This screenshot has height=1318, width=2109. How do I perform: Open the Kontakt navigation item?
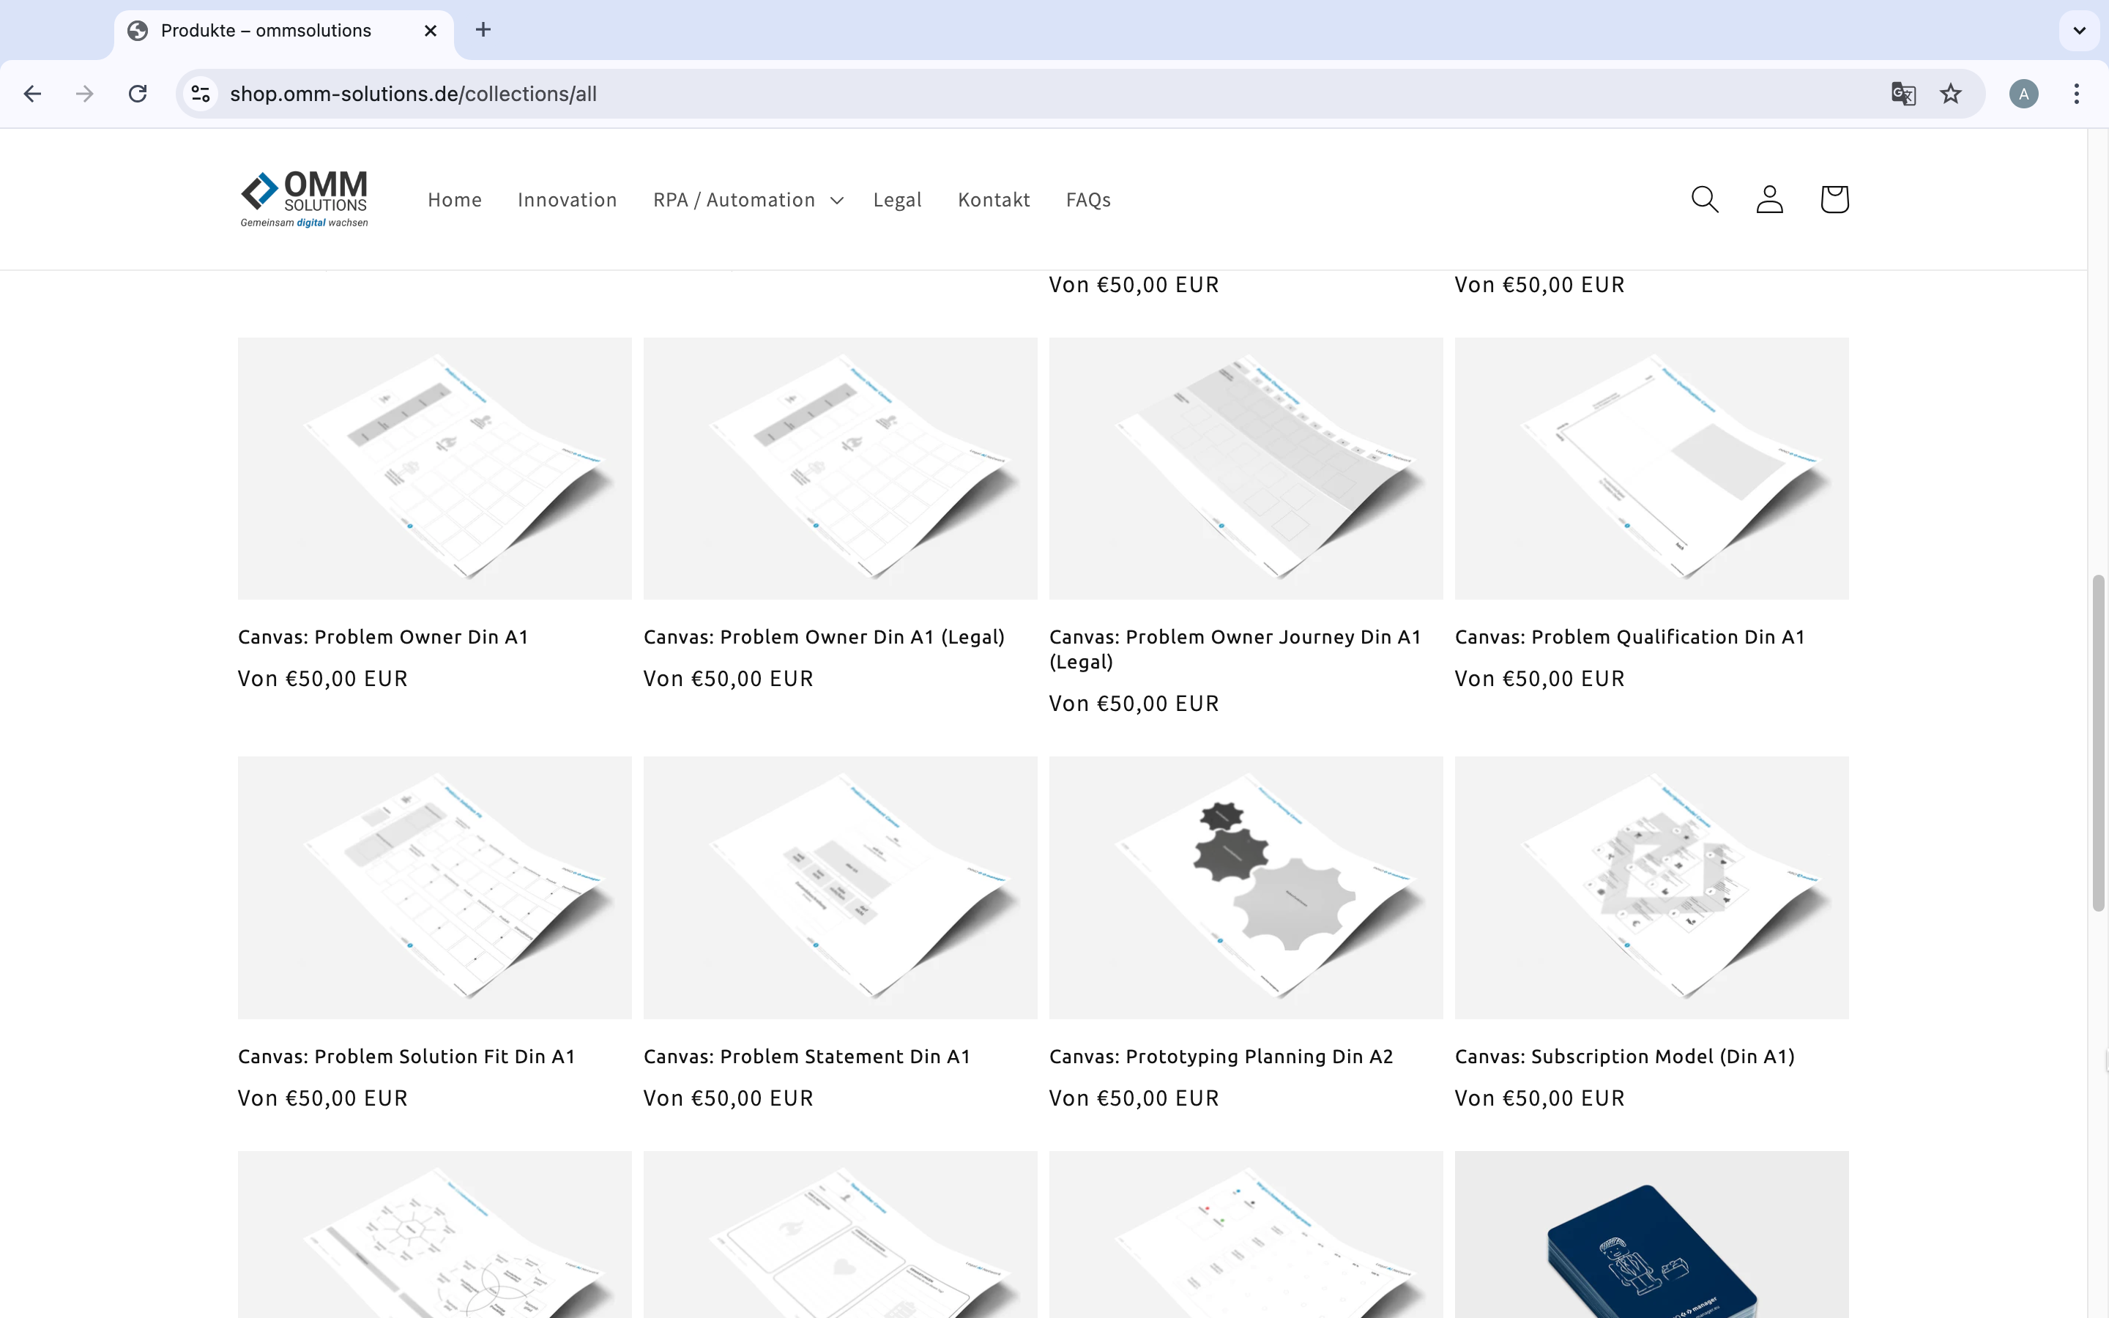(994, 200)
